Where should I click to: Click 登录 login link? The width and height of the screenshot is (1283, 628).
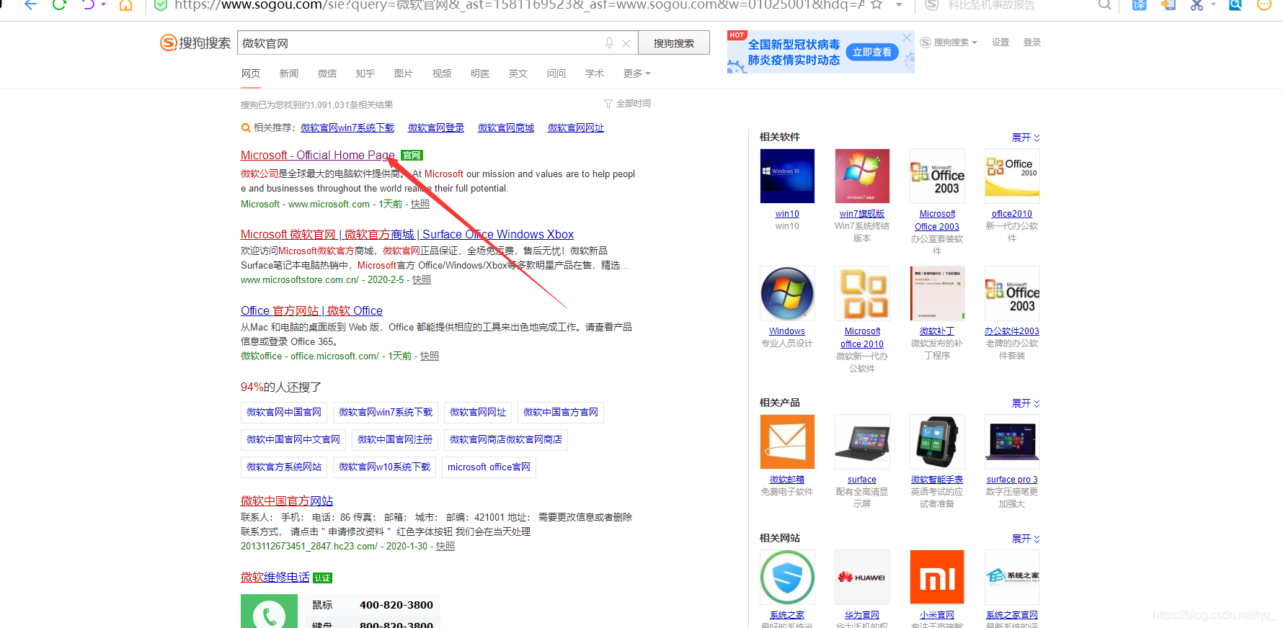[1032, 42]
